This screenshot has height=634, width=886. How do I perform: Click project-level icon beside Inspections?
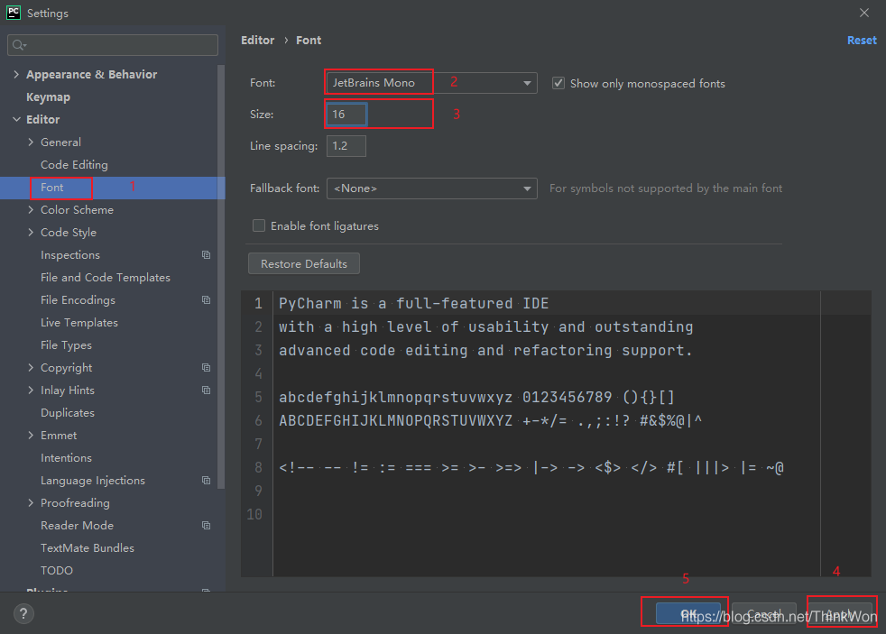[206, 255]
